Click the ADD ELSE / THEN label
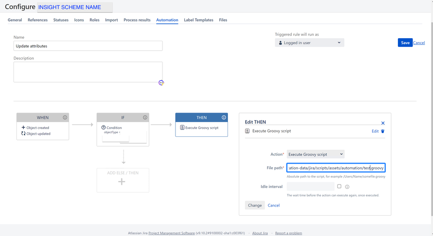The height and width of the screenshot is (236, 433). click(x=123, y=173)
